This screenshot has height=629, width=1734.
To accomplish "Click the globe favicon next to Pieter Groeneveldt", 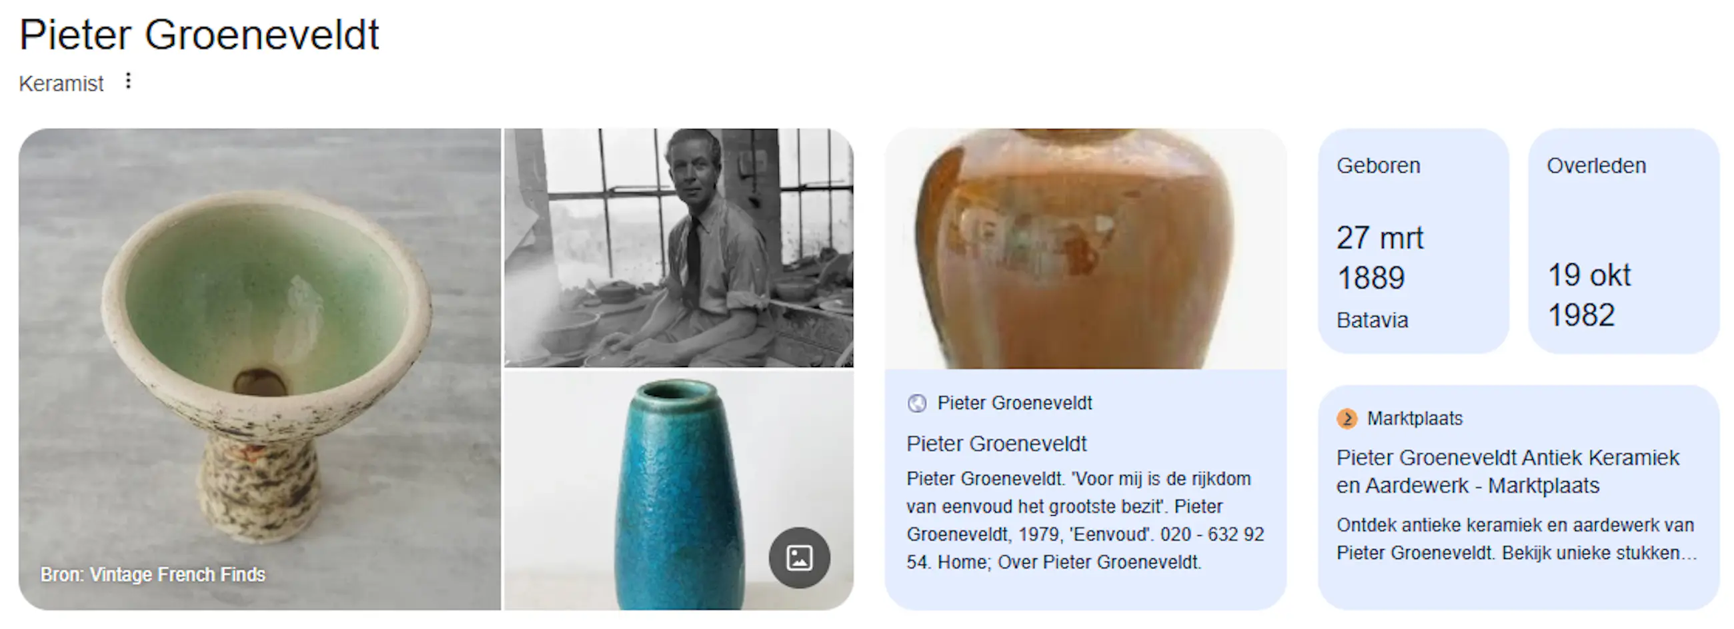I will point(917,403).
